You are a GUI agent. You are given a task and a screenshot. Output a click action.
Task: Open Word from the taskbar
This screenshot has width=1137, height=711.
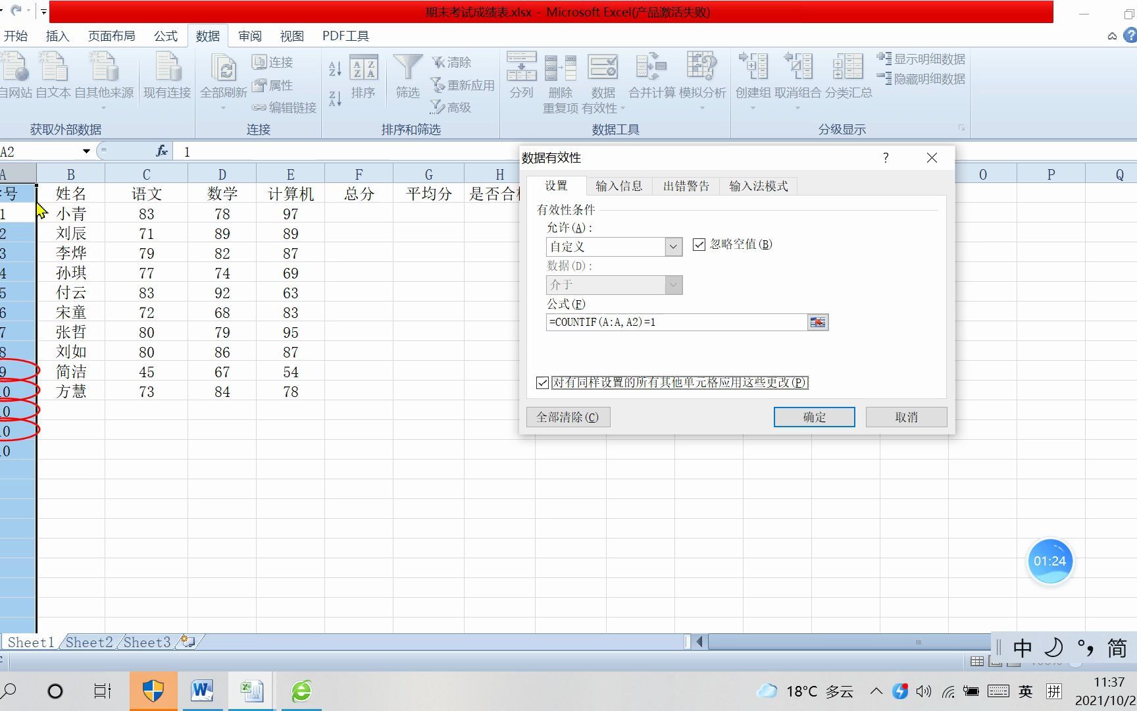pos(202,691)
